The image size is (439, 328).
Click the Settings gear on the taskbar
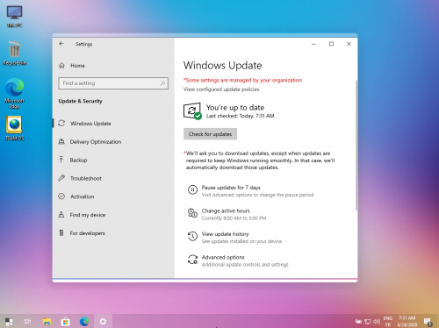click(x=103, y=322)
